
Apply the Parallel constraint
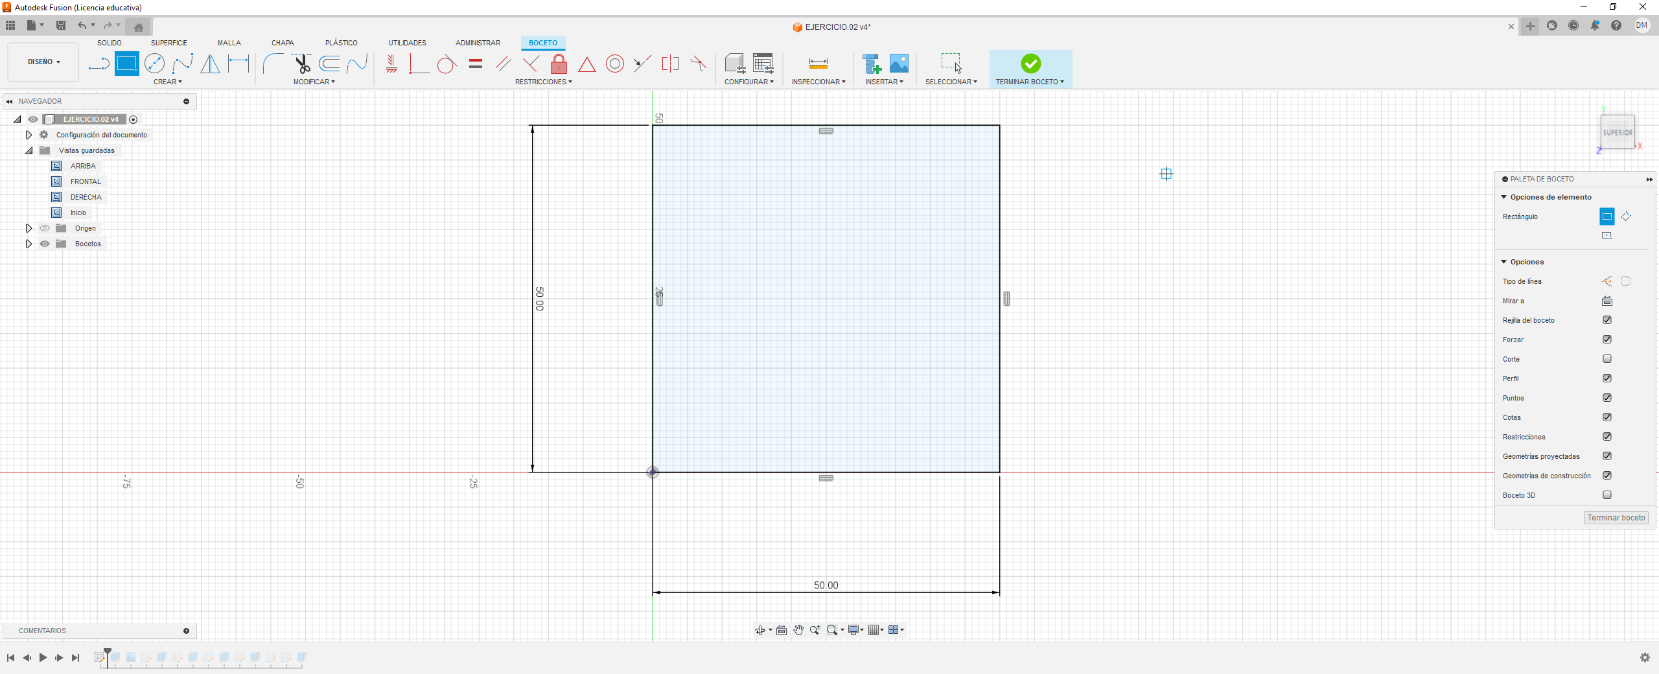(x=504, y=64)
